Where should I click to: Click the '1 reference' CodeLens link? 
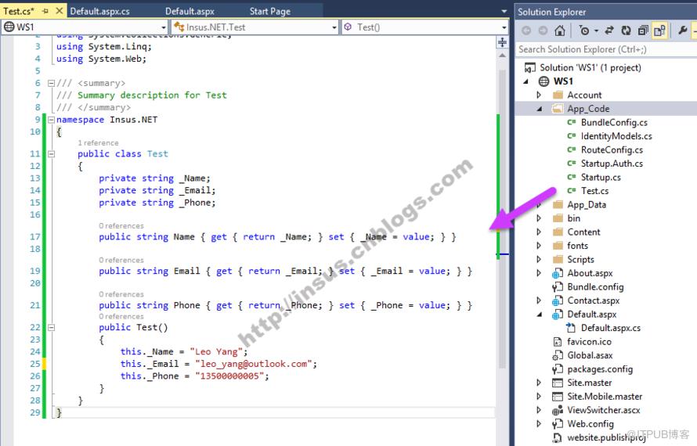(x=98, y=142)
